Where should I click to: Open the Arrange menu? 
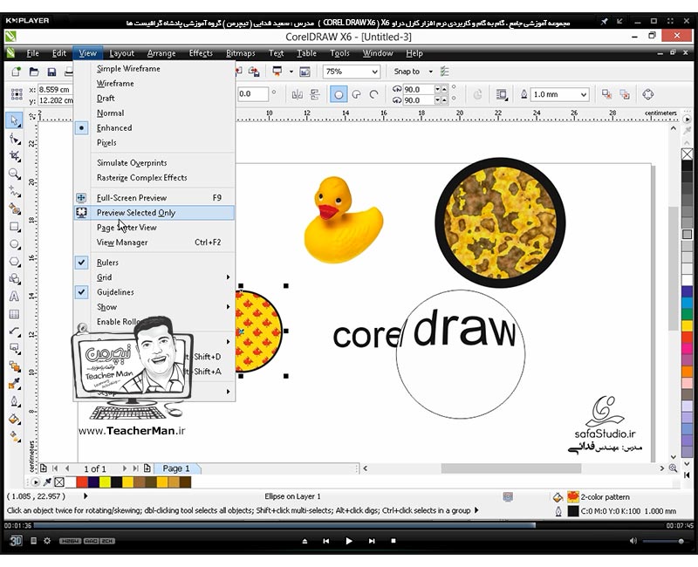coord(161,53)
